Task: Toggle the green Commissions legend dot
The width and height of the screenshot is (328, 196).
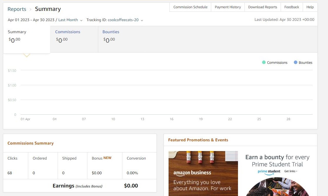Action: coord(264,62)
